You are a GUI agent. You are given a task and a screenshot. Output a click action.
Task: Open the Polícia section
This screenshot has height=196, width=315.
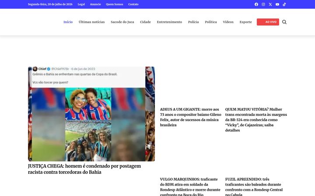pyautogui.click(x=193, y=22)
